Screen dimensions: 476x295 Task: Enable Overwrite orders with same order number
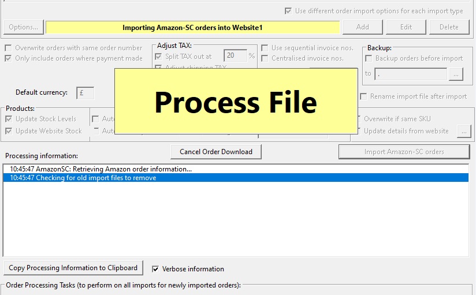pos(8,48)
